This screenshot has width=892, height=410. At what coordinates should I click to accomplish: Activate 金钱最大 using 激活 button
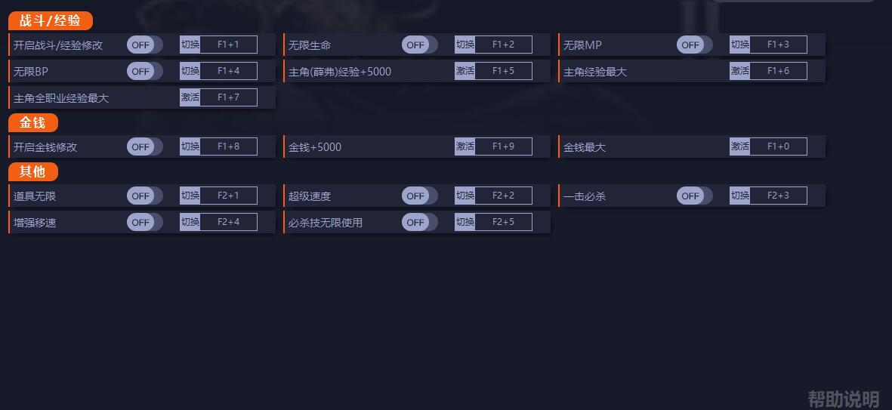click(739, 146)
